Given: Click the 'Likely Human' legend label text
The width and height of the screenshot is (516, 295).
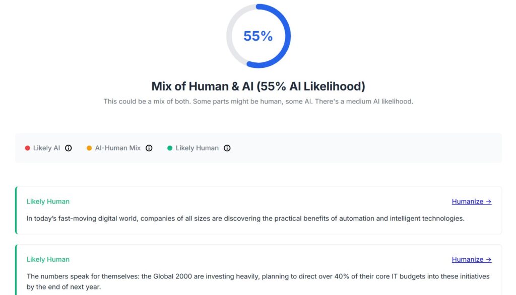Looking at the screenshot, I should (x=197, y=148).
